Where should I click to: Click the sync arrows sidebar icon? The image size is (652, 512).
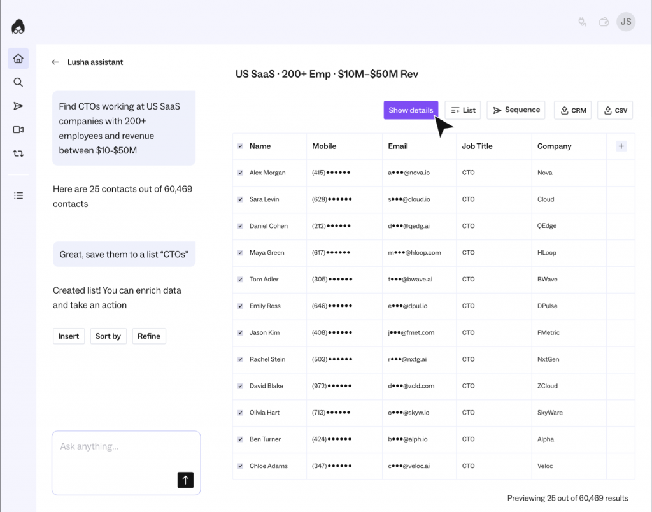point(18,153)
